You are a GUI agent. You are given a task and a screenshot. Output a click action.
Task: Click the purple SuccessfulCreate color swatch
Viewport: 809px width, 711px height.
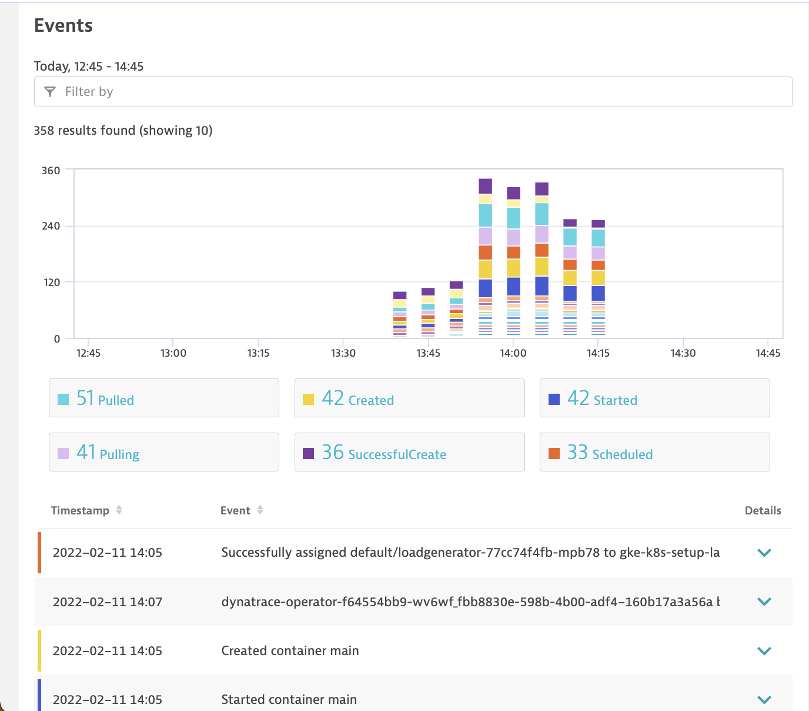[x=309, y=454]
